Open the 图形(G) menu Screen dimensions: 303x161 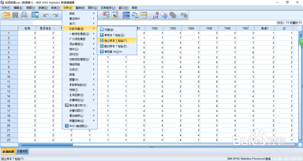coord(93,8)
